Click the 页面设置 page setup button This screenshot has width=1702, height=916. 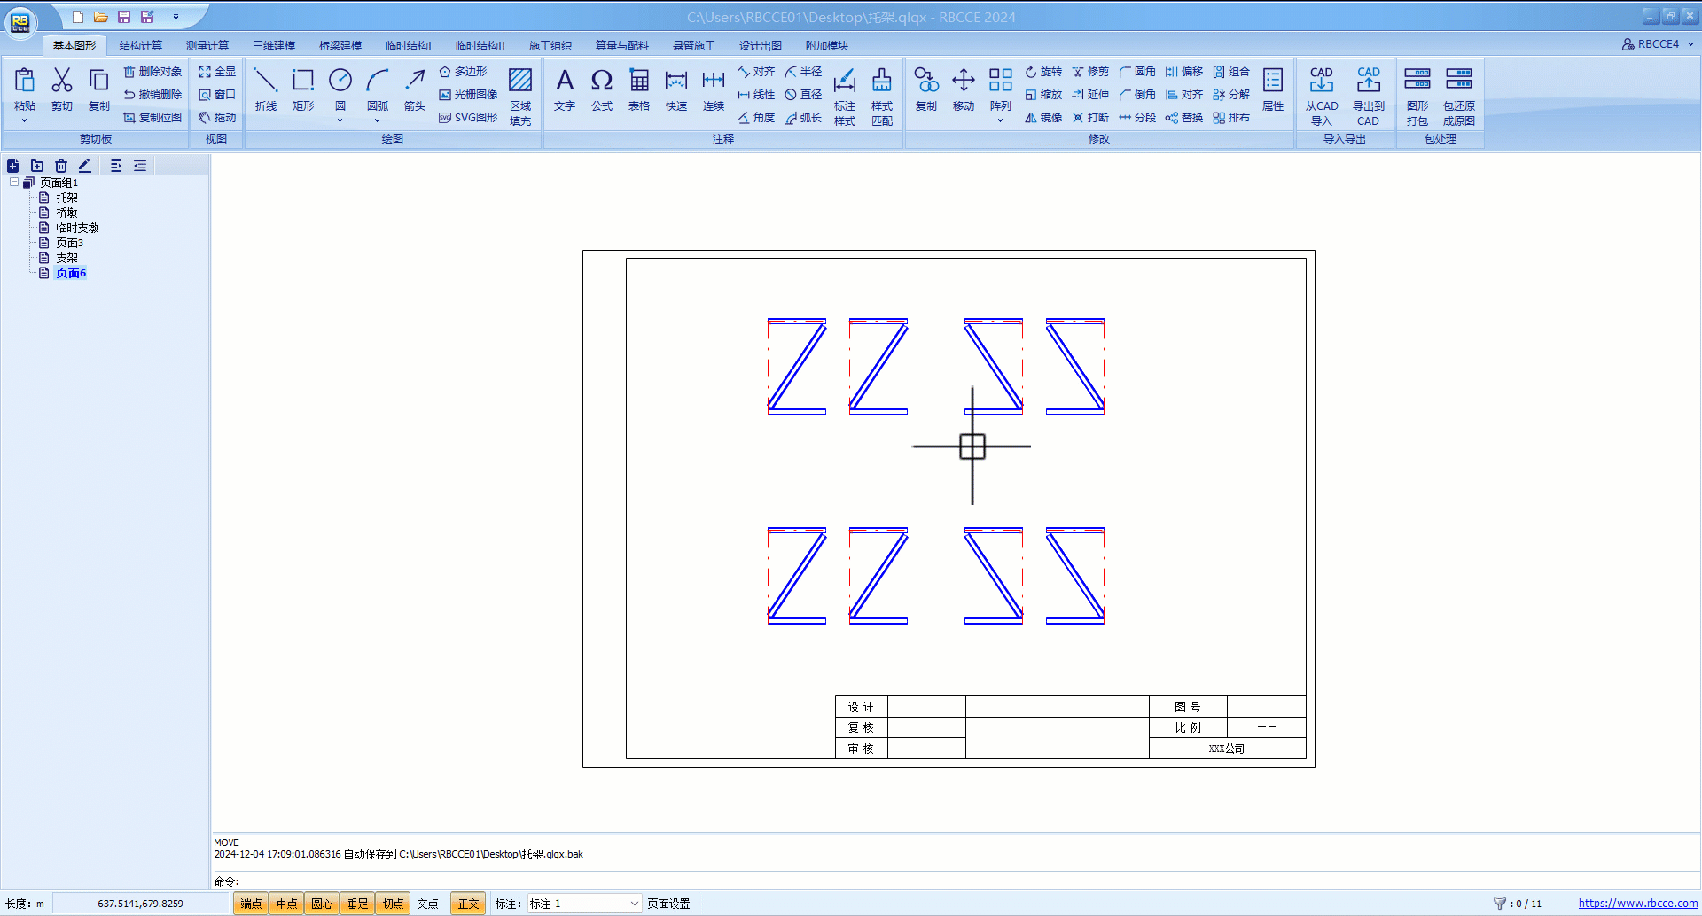(x=668, y=904)
